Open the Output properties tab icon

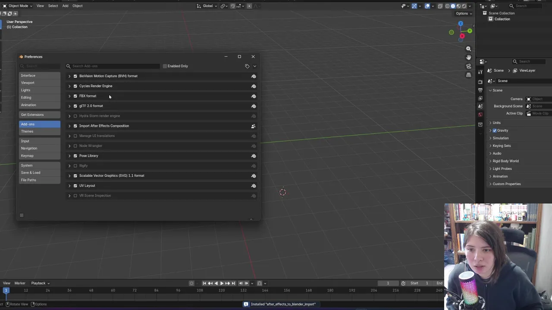[x=480, y=90]
